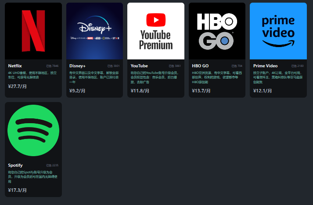This screenshot has width=313, height=205.
Task: Select the ¥13.7/月 HBO GO price
Action: point(201,91)
